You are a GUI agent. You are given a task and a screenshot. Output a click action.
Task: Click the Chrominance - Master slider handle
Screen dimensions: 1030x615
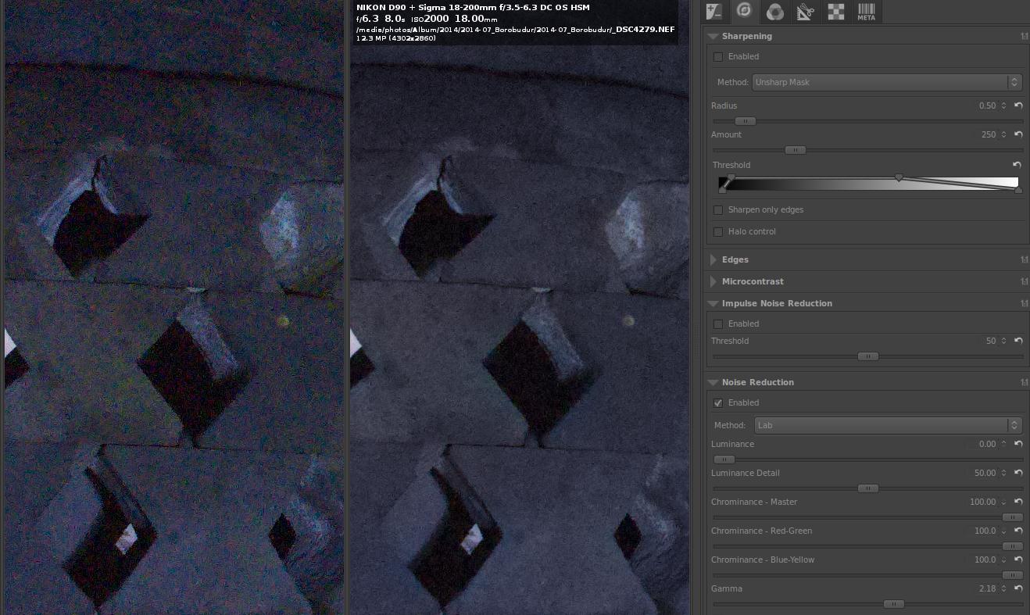click(x=1012, y=517)
